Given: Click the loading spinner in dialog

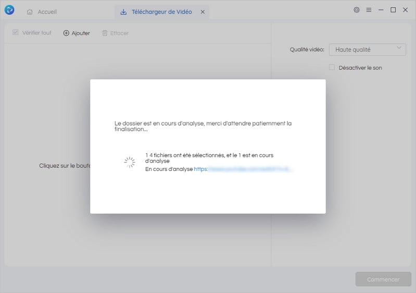Looking at the screenshot, I should point(130,162).
